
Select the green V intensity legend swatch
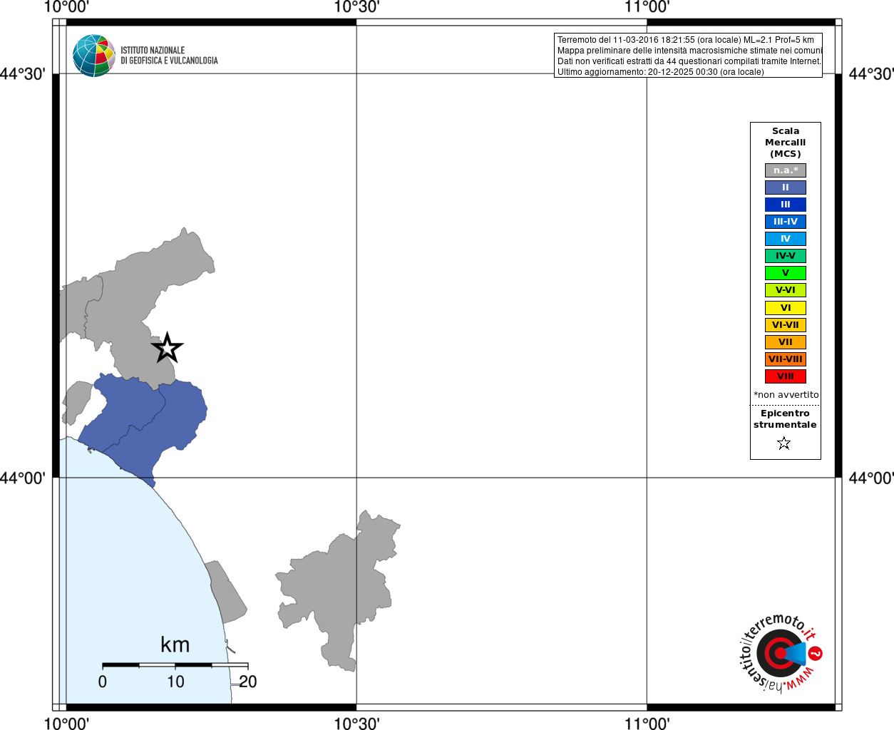(786, 273)
